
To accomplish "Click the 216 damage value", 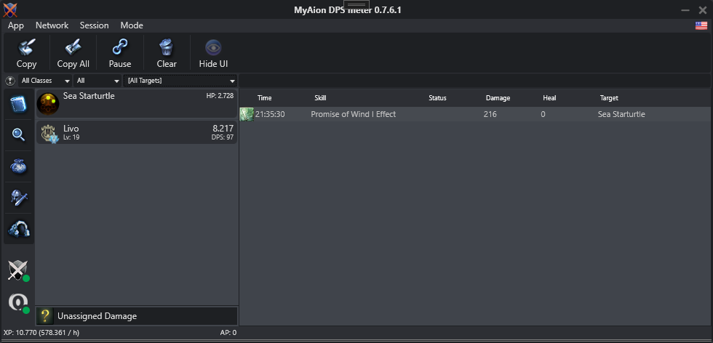I will pyautogui.click(x=490, y=115).
